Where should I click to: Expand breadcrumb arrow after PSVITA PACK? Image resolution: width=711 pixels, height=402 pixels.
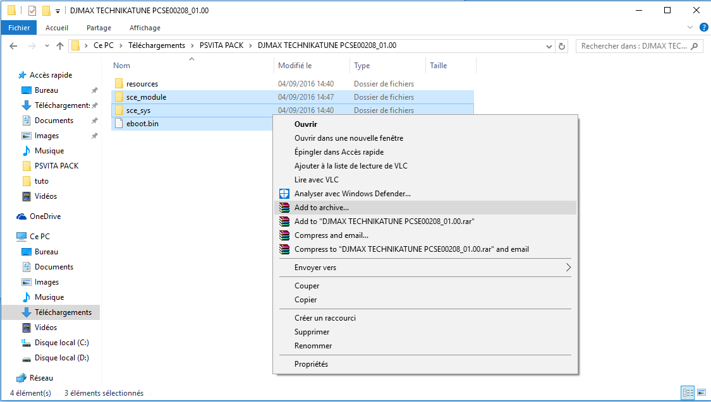point(250,45)
